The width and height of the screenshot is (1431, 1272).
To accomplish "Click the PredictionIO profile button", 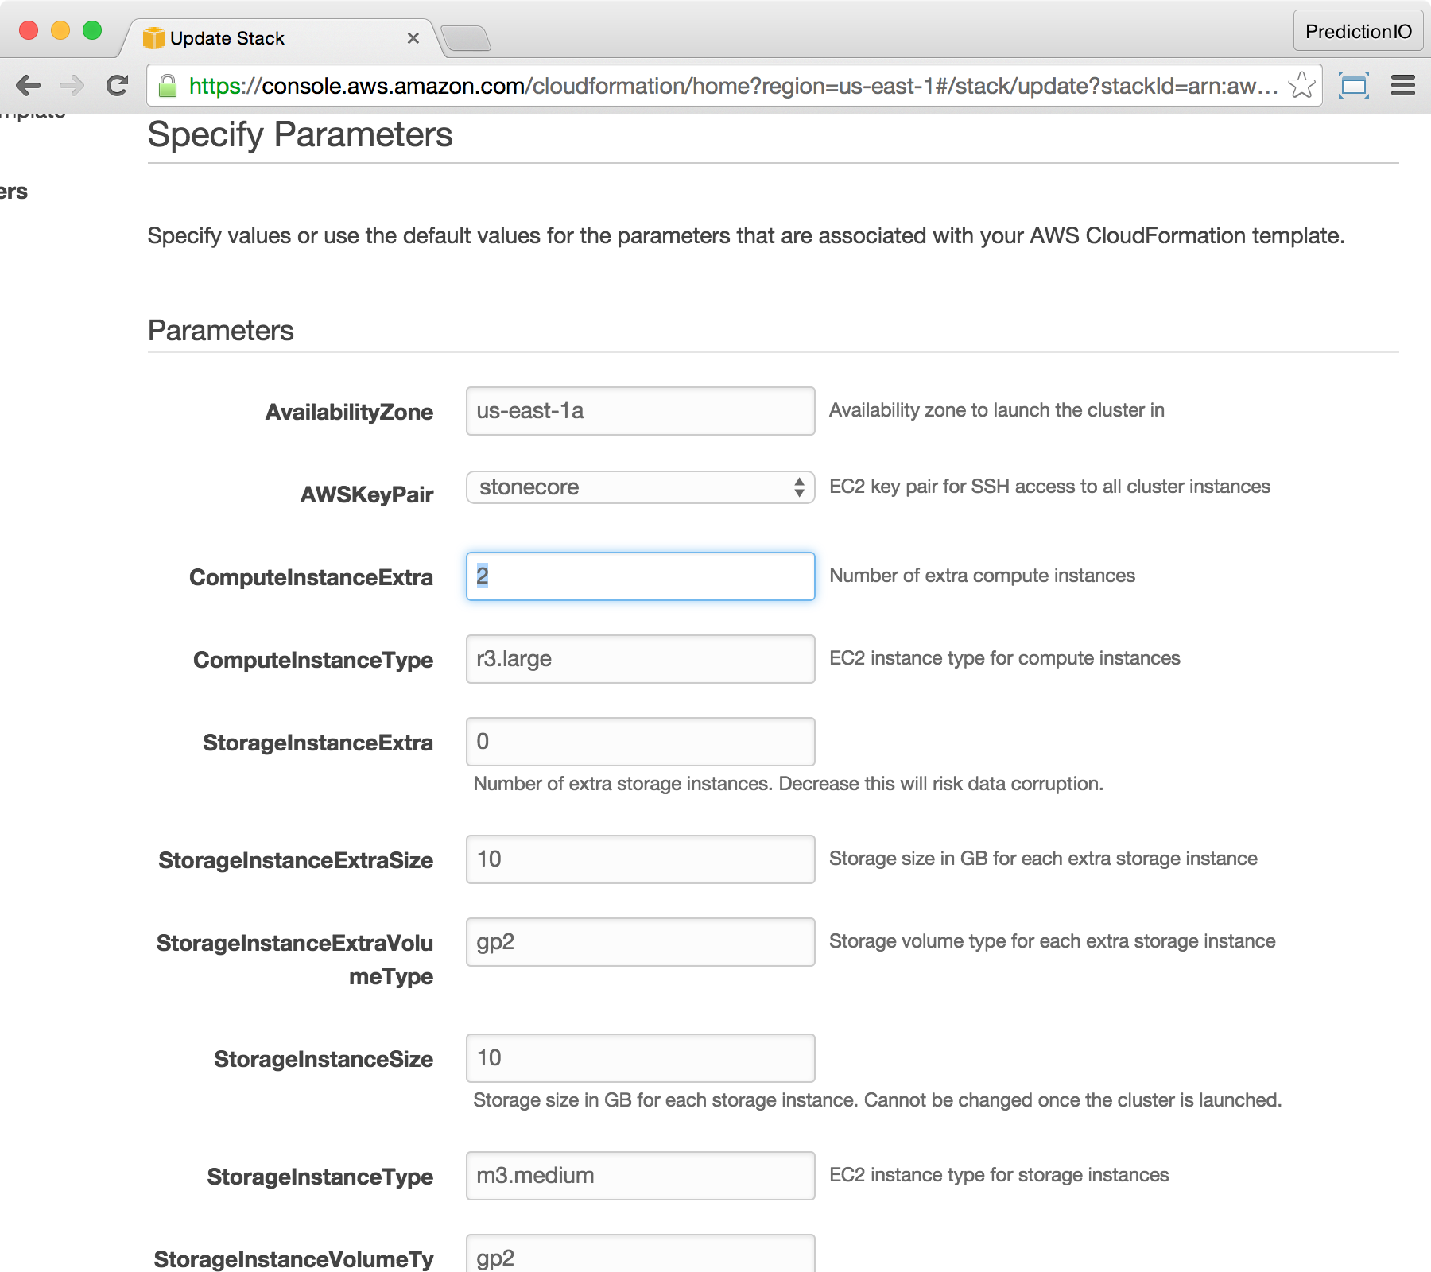I will 1358,31.
